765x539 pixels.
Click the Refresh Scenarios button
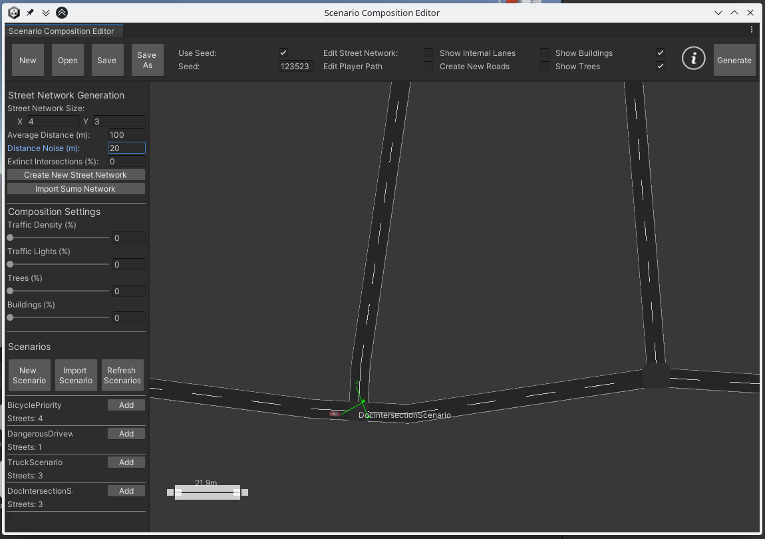pyautogui.click(x=122, y=375)
